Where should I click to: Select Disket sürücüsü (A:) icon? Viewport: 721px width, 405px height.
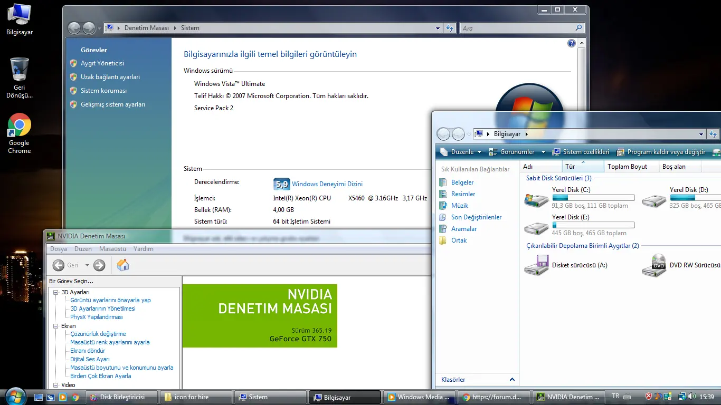[536, 265]
